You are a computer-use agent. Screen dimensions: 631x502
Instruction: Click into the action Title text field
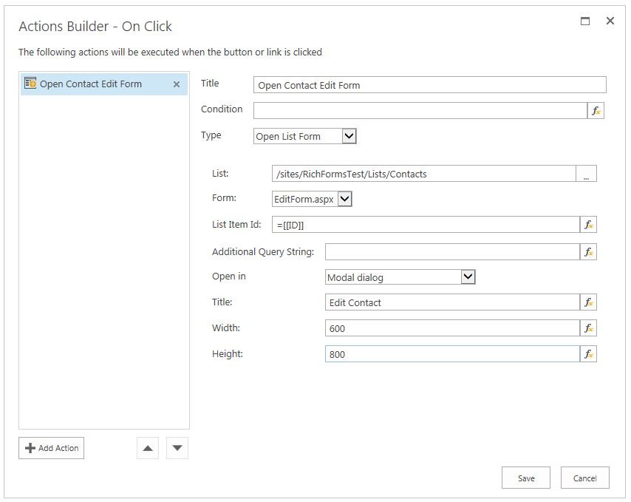429,85
